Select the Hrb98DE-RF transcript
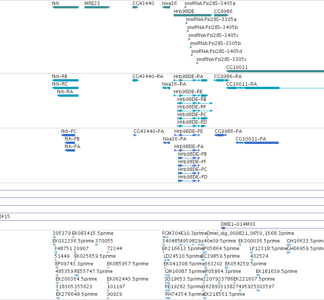 195,111
